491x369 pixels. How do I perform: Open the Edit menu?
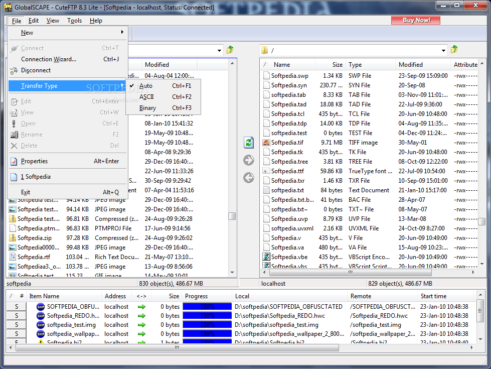pyautogui.click(x=33, y=21)
